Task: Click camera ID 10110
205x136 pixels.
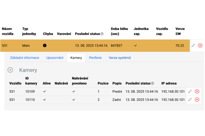Action: (x=30, y=100)
